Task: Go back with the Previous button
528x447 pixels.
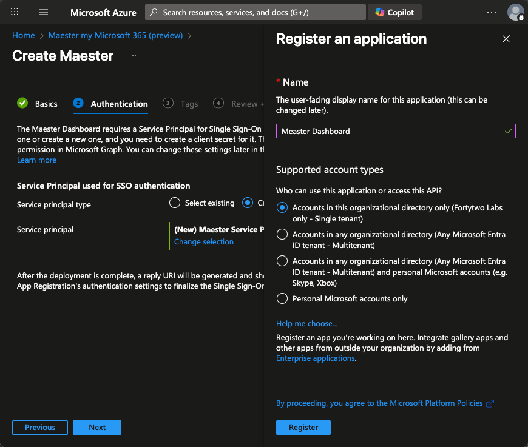Action: point(40,428)
